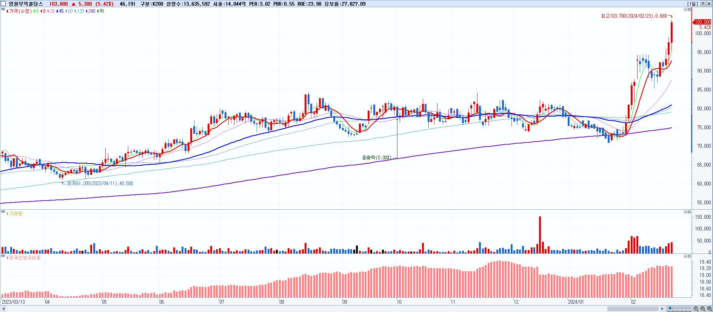Screen dimensions: 713x312
Task: Maximize the chart window
Action: (703, 4)
